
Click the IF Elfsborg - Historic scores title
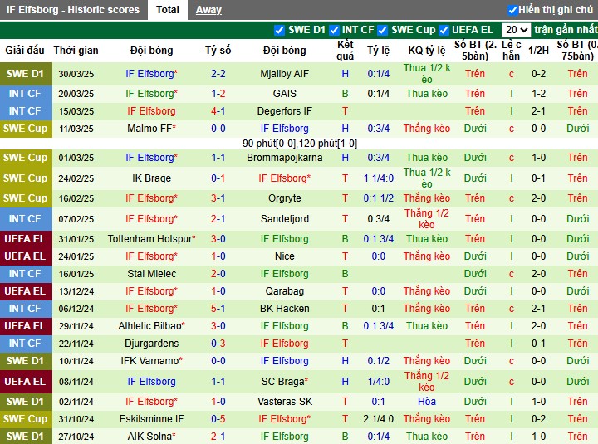coord(73,10)
